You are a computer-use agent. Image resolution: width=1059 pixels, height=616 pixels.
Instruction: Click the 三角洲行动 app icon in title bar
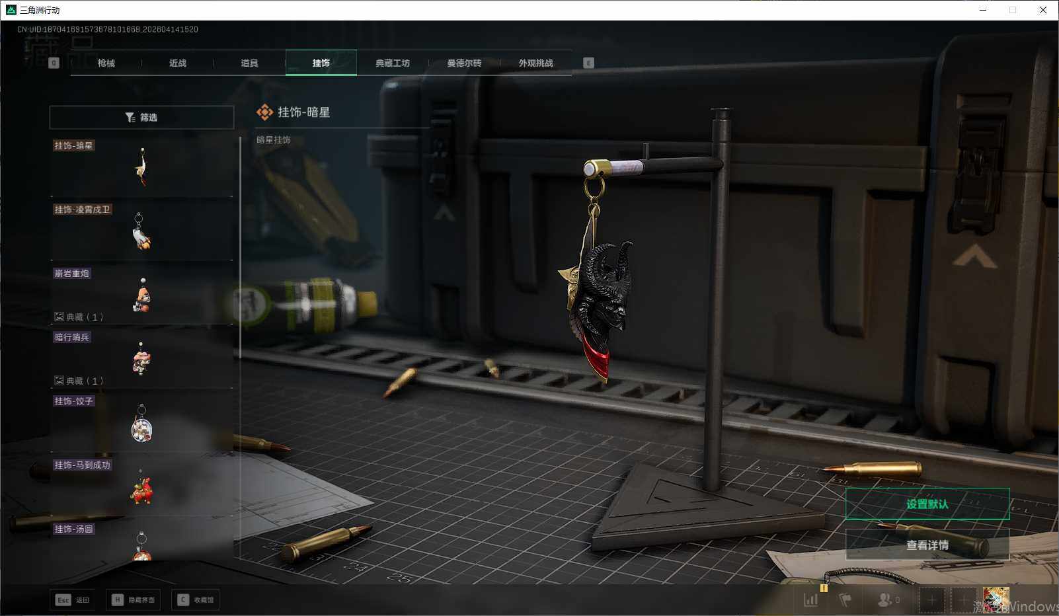[x=11, y=10]
